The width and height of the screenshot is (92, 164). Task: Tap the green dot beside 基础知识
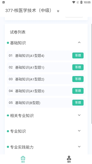click(8, 43)
